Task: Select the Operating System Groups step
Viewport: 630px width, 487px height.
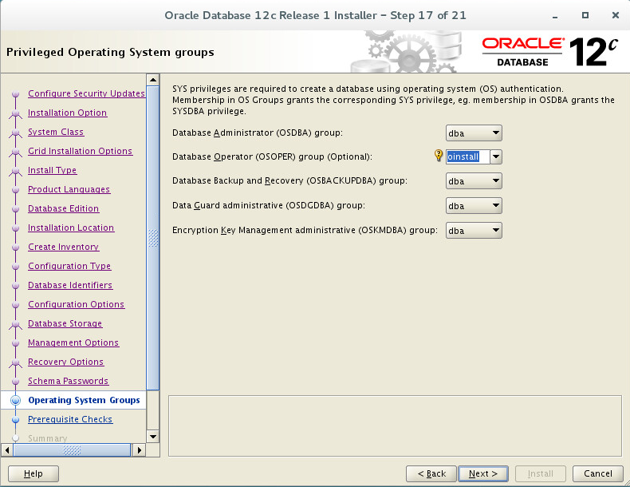Action: pyautogui.click(x=84, y=400)
